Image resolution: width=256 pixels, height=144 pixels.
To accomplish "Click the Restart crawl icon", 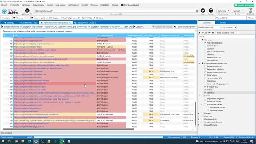I will click(x=211, y=11).
